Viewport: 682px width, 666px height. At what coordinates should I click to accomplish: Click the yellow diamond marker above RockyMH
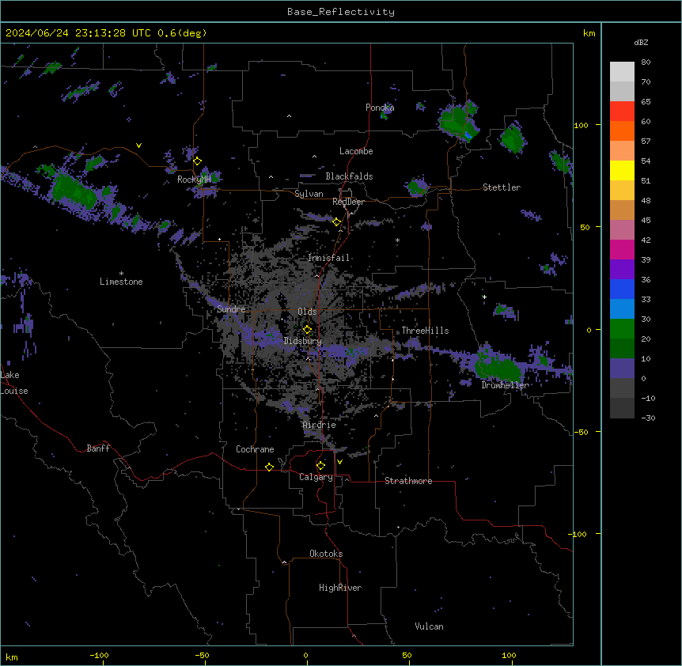click(197, 161)
